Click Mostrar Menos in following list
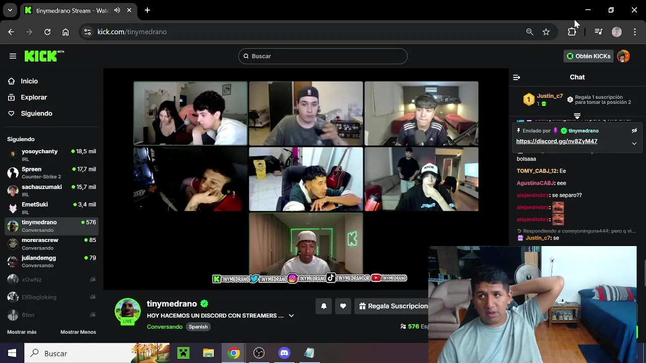 [x=78, y=332]
